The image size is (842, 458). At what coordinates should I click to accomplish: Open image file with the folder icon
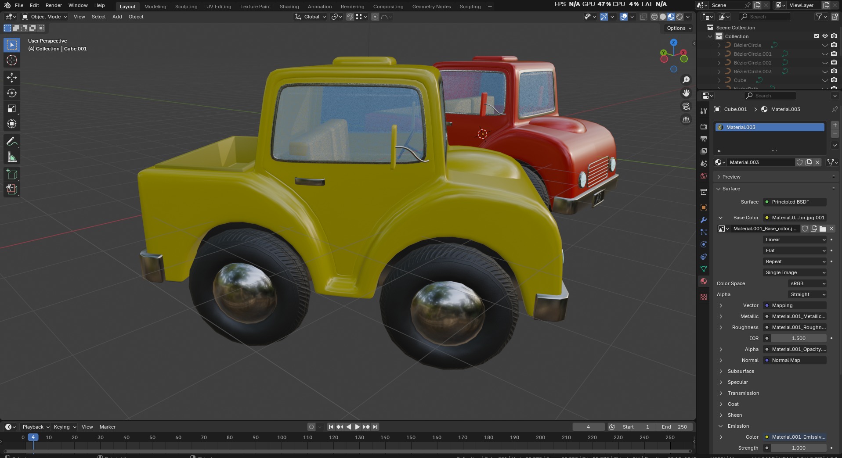coord(822,229)
